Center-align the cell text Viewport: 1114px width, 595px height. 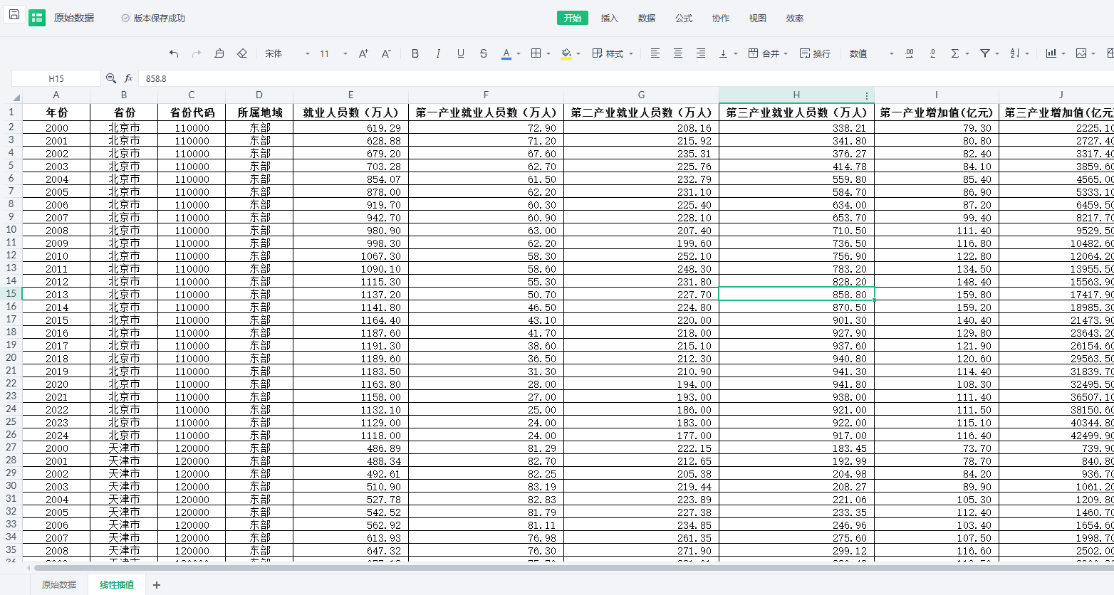click(x=678, y=53)
